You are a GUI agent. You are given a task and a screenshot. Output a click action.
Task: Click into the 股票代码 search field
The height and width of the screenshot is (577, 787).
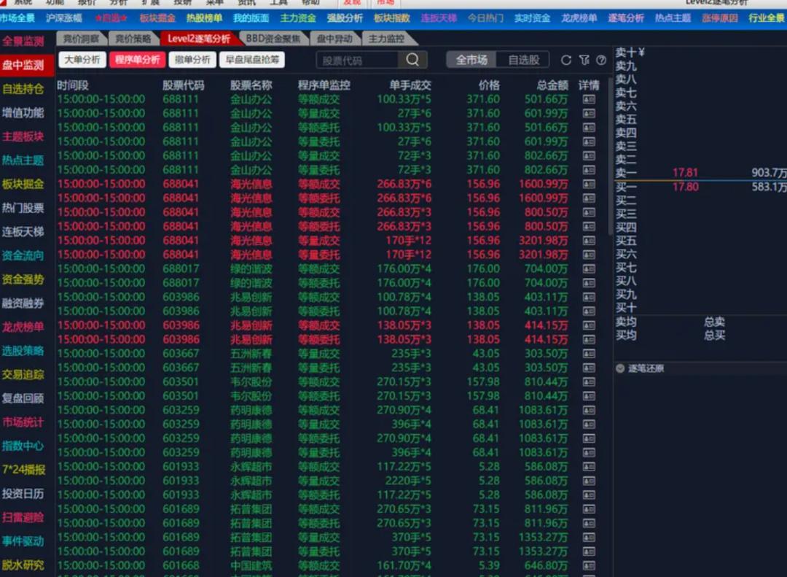pyautogui.click(x=357, y=61)
